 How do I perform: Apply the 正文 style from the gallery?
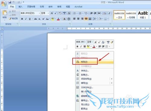click(x=119, y=15)
